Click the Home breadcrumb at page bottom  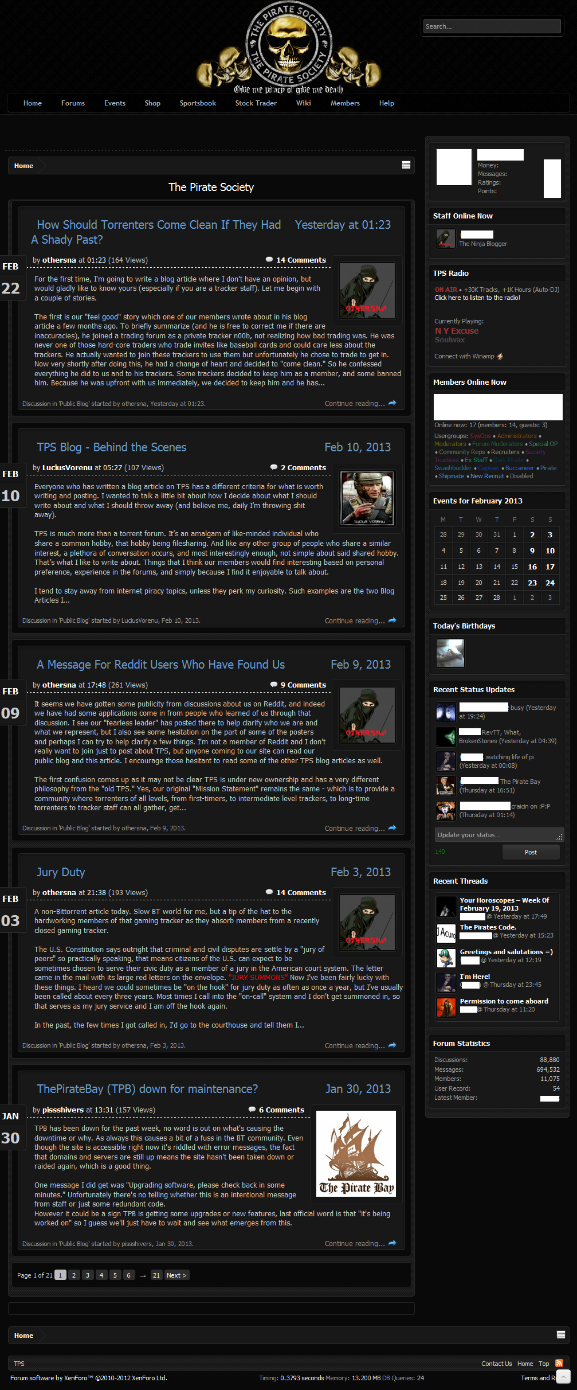23,1335
